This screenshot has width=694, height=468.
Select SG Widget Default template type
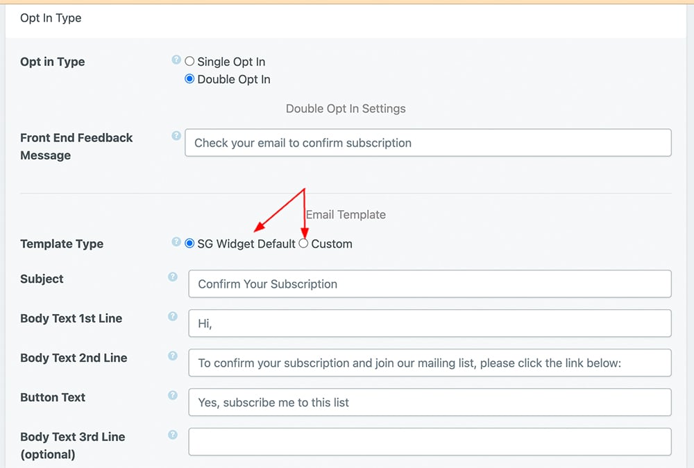click(x=189, y=243)
